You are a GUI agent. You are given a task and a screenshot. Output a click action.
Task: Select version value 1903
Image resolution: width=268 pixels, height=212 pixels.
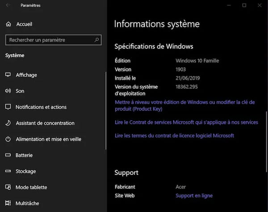tap(180, 69)
